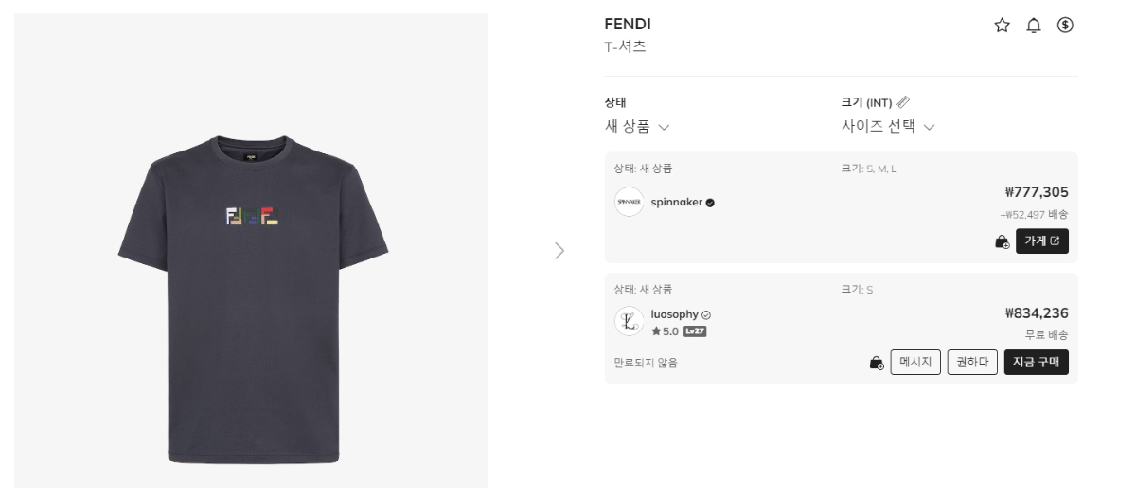Click the luosophy seller avatar
The height and width of the screenshot is (499, 1136).
629,322
